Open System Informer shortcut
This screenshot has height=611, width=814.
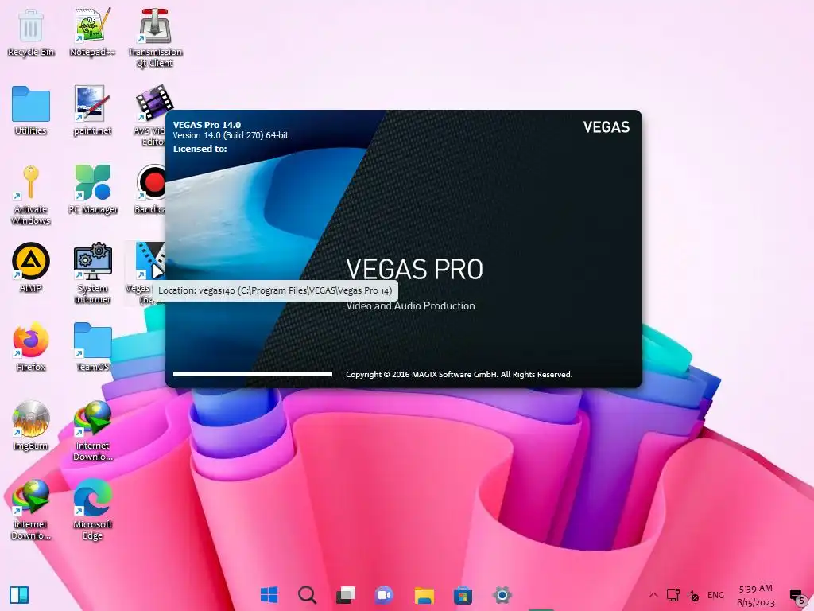pos(92,274)
